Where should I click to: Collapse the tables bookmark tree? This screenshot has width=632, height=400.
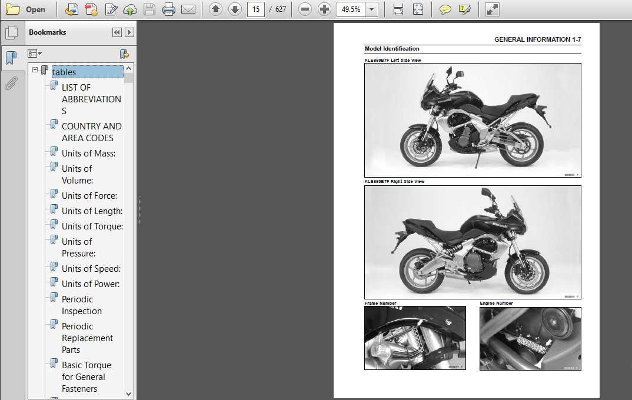(35, 69)
